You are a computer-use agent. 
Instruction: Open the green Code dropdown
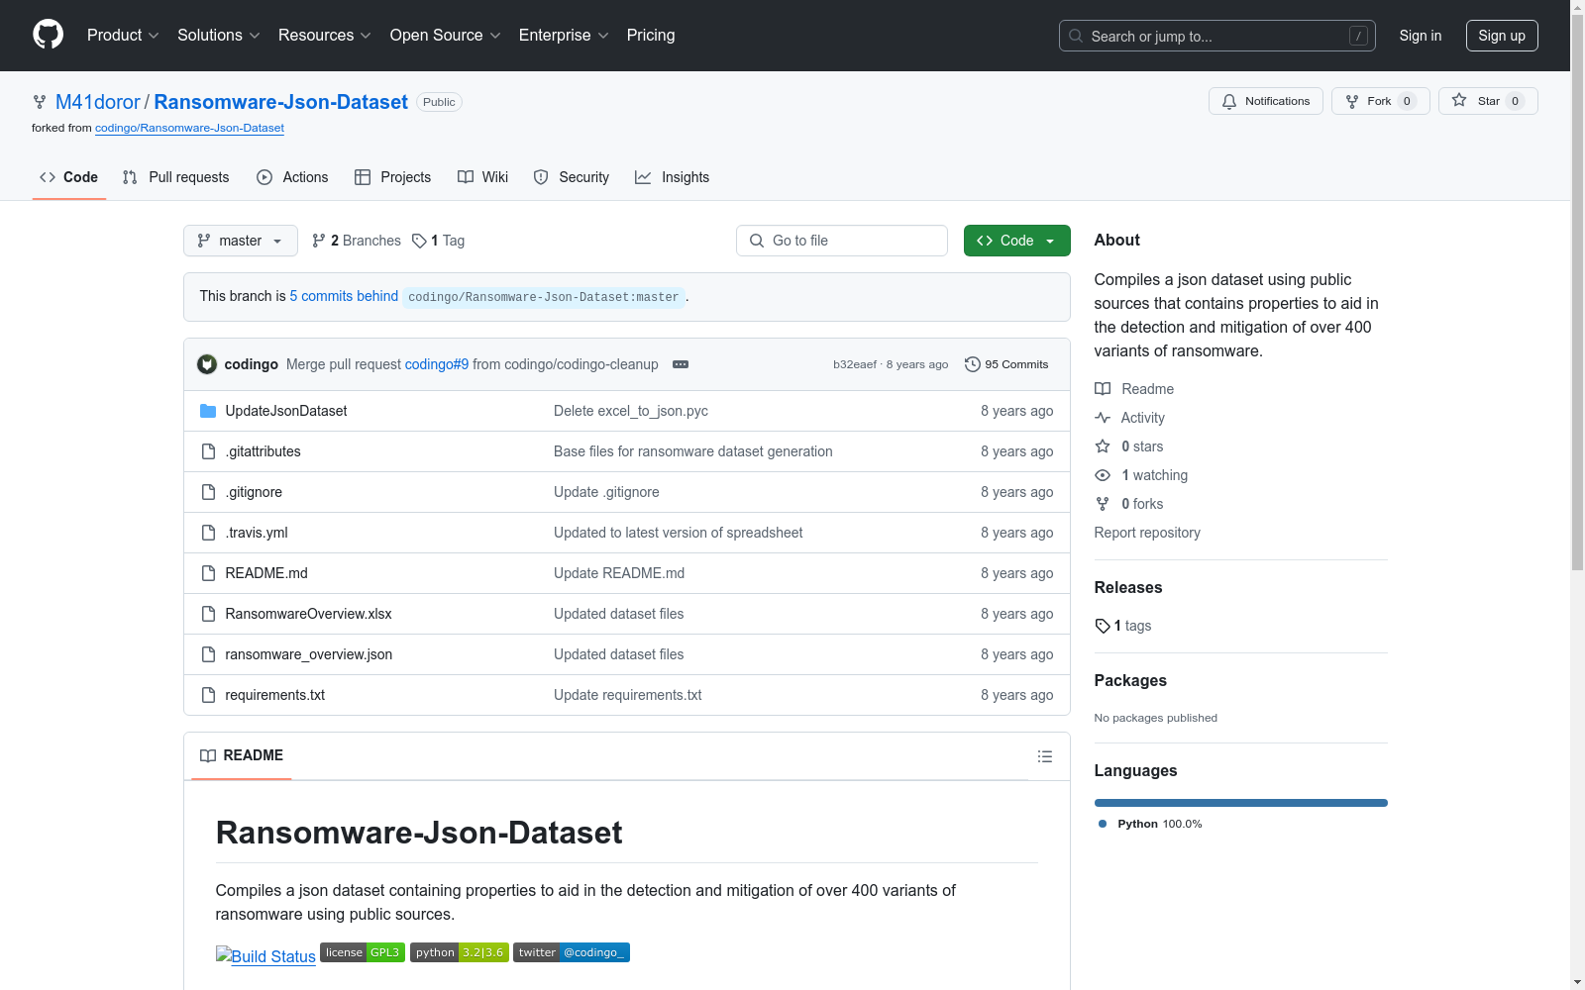[1017, 241]
